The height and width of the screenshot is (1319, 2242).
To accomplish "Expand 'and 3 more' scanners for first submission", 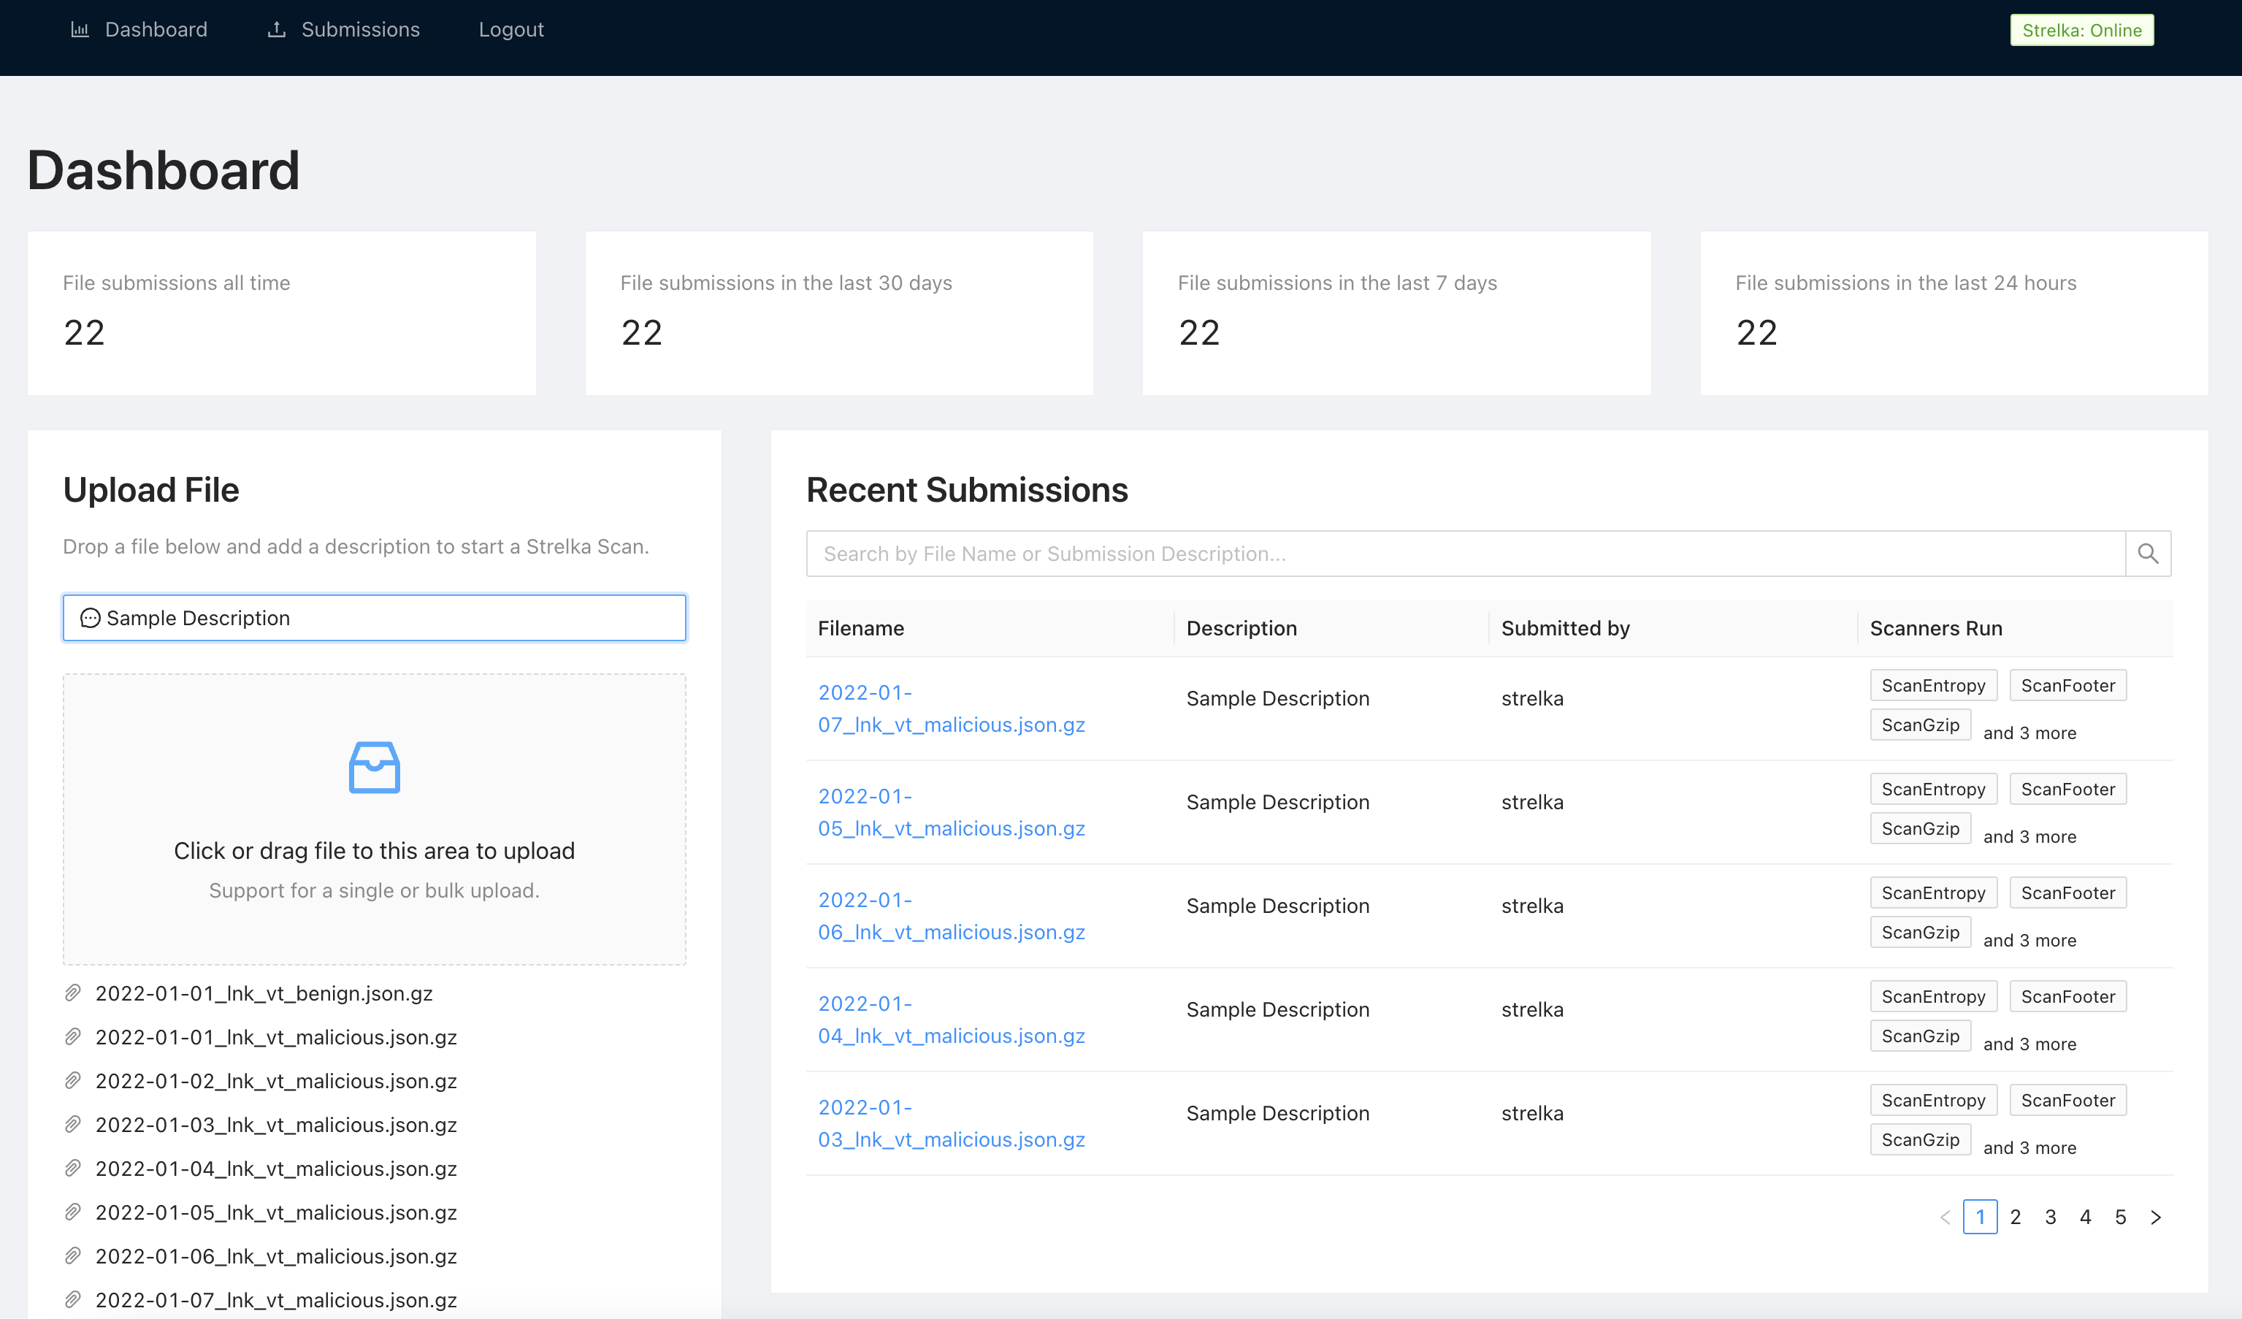I will tap(2030, 732).
